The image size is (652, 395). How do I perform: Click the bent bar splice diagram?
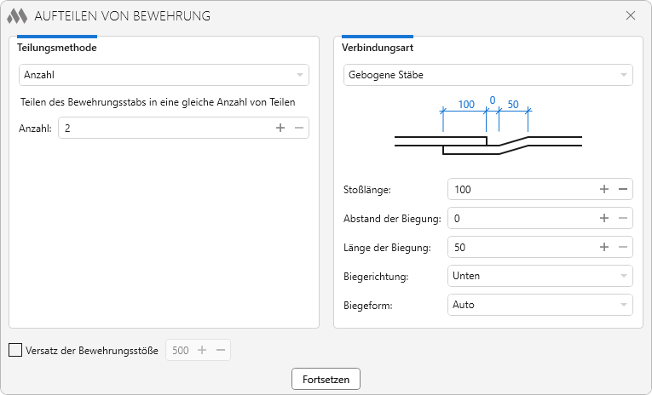[x=488, y=129]
